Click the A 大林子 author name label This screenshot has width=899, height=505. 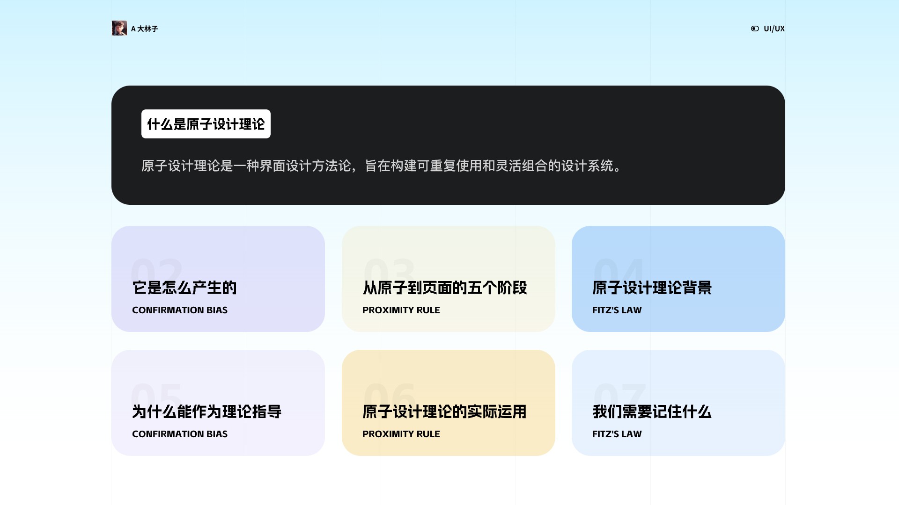click(x=144, y=29)
